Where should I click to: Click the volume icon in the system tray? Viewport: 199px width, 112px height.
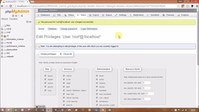pyautogui.click(x=186, y=110)
